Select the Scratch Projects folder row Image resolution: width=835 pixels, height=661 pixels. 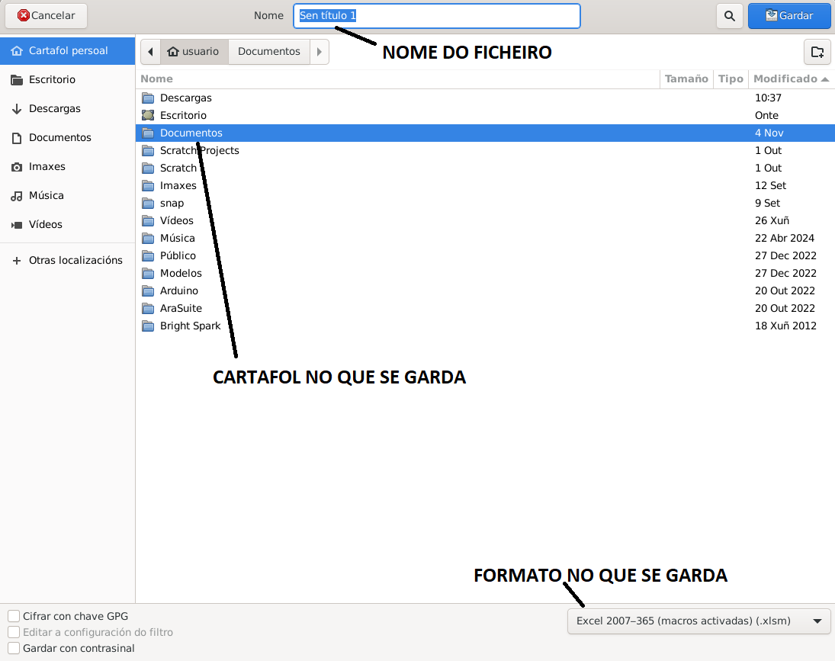[x=485, y=151]
